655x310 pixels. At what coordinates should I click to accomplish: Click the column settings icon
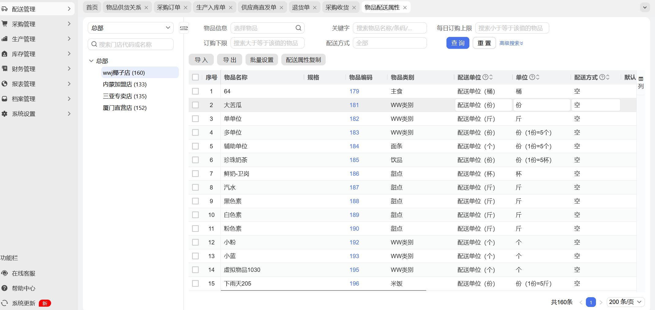tap(641, 79)
